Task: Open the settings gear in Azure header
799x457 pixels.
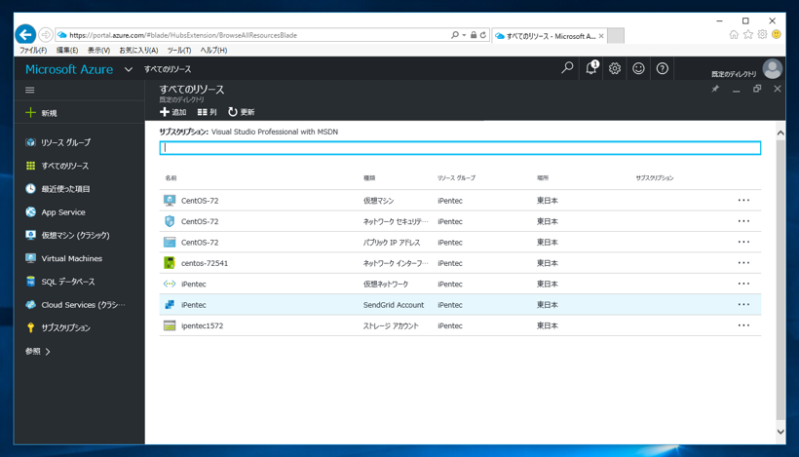Action: point(615,69)
